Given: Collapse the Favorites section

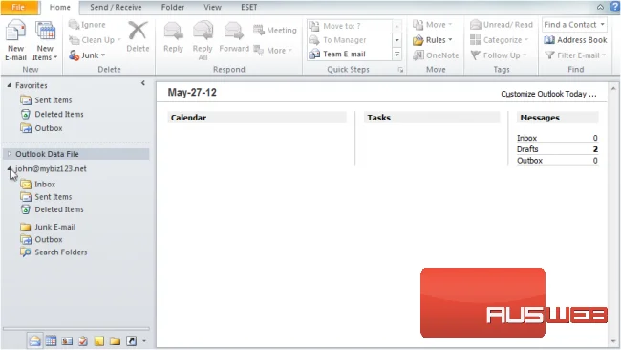Looking at the screenshot, I should click(x=10, y=85).
